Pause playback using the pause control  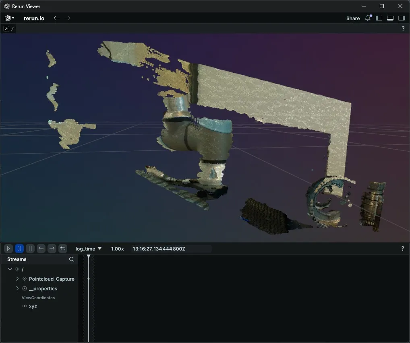(x=30, y=249)
